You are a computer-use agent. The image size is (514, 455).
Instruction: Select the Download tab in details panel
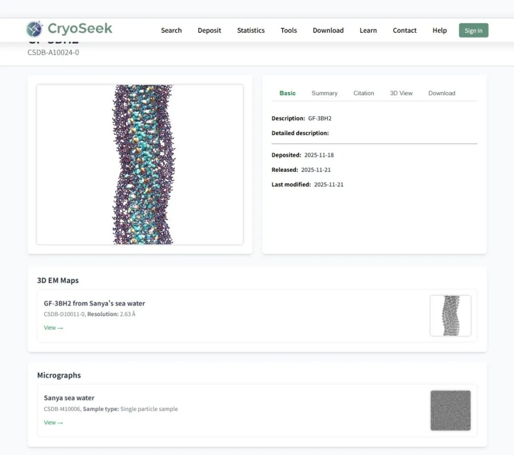pyautogui.click(x=442, y=93)
